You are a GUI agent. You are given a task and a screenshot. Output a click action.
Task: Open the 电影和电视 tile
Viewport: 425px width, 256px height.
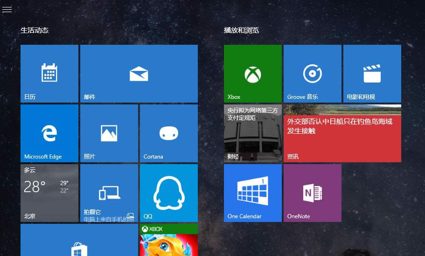coord(372,74)
